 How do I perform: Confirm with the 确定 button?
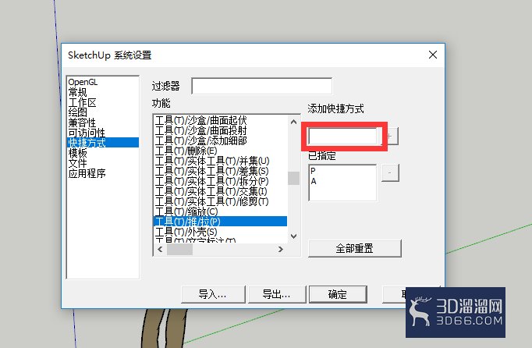tap(338, 294)
